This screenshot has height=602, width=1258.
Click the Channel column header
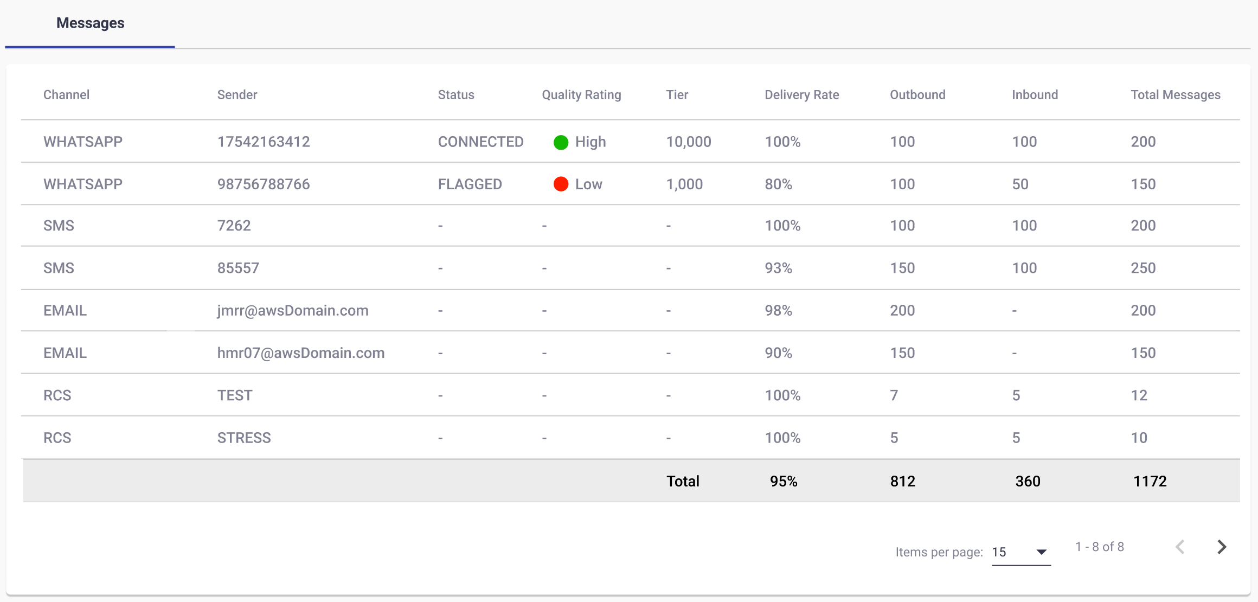[66, 95]
